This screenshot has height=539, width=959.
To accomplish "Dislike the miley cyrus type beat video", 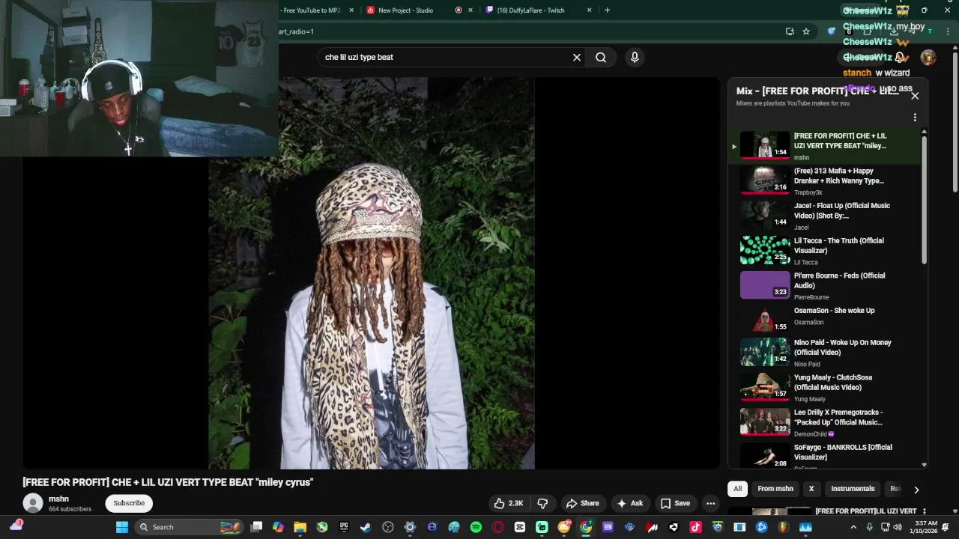I will [543, 503].
